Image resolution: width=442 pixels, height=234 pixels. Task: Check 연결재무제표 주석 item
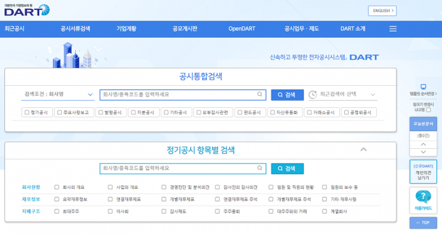217,199
